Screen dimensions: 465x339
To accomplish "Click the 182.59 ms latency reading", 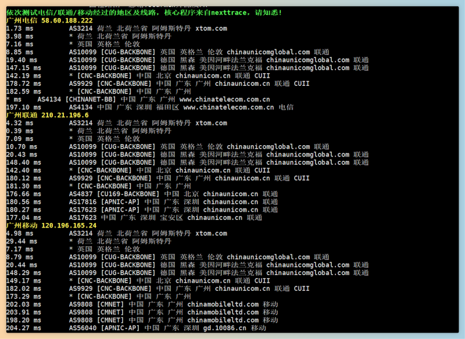I will [x=24, y=92].
